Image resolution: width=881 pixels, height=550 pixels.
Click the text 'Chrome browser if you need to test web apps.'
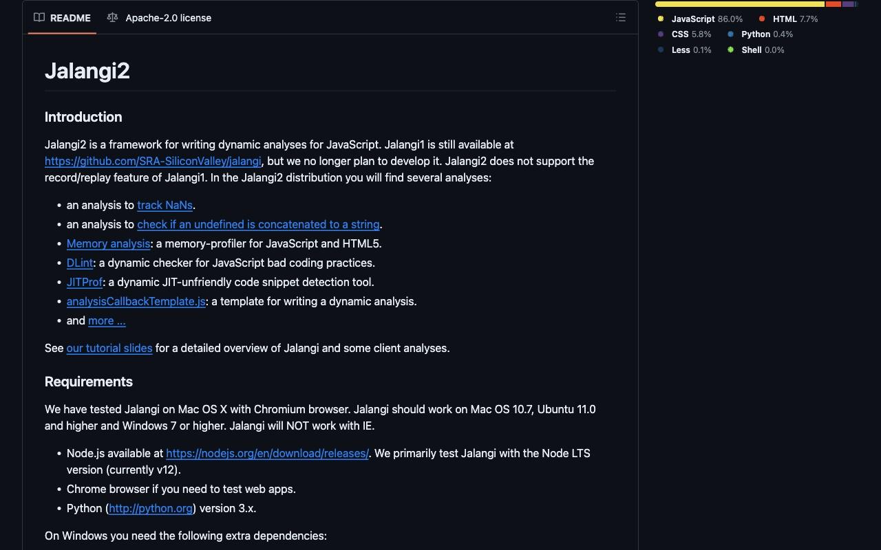(181, 489)
